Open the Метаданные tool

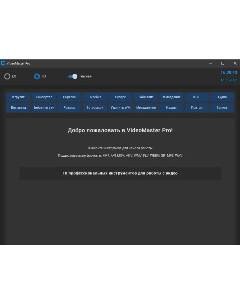click(x=146, y=108)
